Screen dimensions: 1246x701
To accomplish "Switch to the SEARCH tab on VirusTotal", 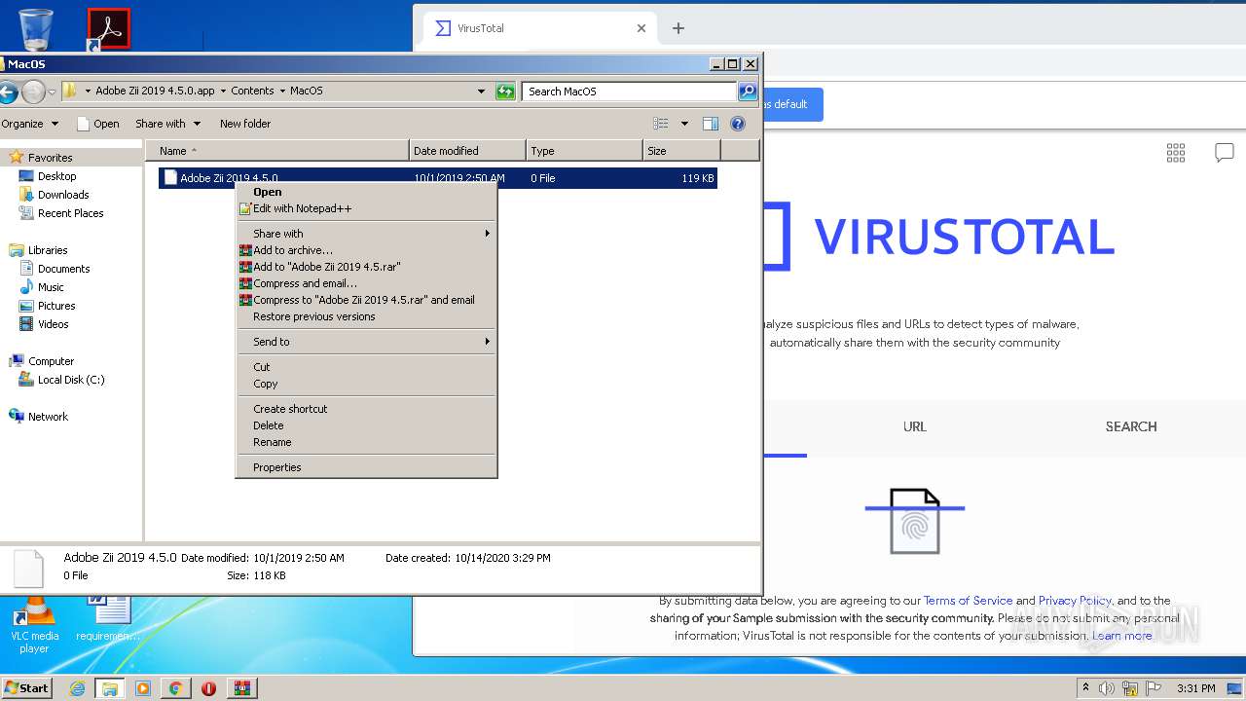I will pos(1131,426).
